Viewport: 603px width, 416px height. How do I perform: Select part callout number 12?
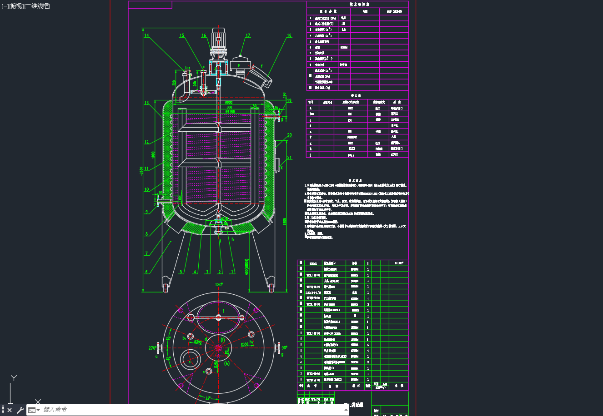tap(146, 142)
